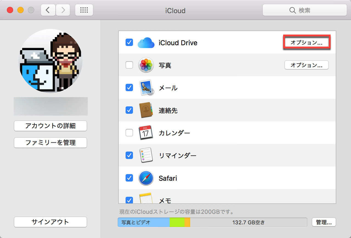The width and height of the screenshot is (351, 238).
Task: Click the Reminders list icon
Action: click(x=146, y=155)
